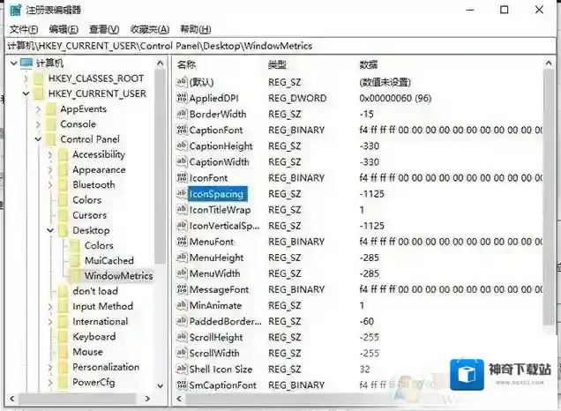
Task: Open the 查看(V) menu
Action: point(104,29)
